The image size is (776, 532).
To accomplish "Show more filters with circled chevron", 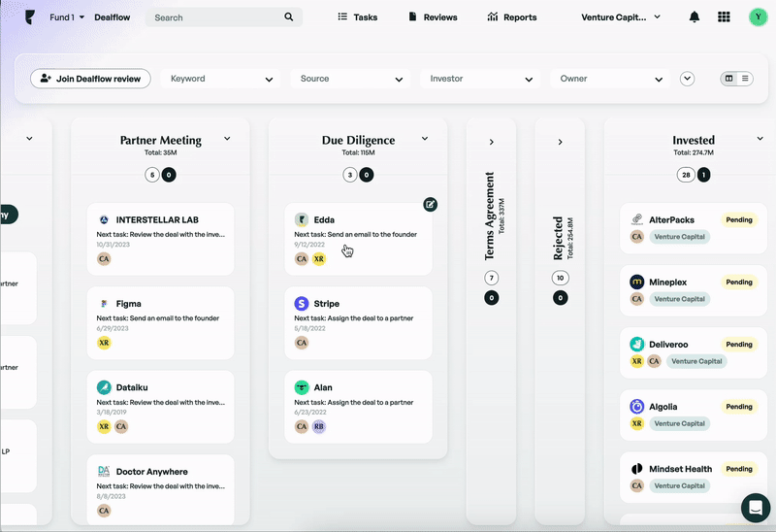I will click(x=688, y=79).
